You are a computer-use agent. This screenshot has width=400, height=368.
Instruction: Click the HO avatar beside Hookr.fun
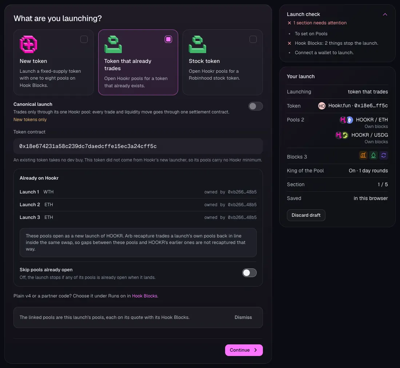pos(322,106)
